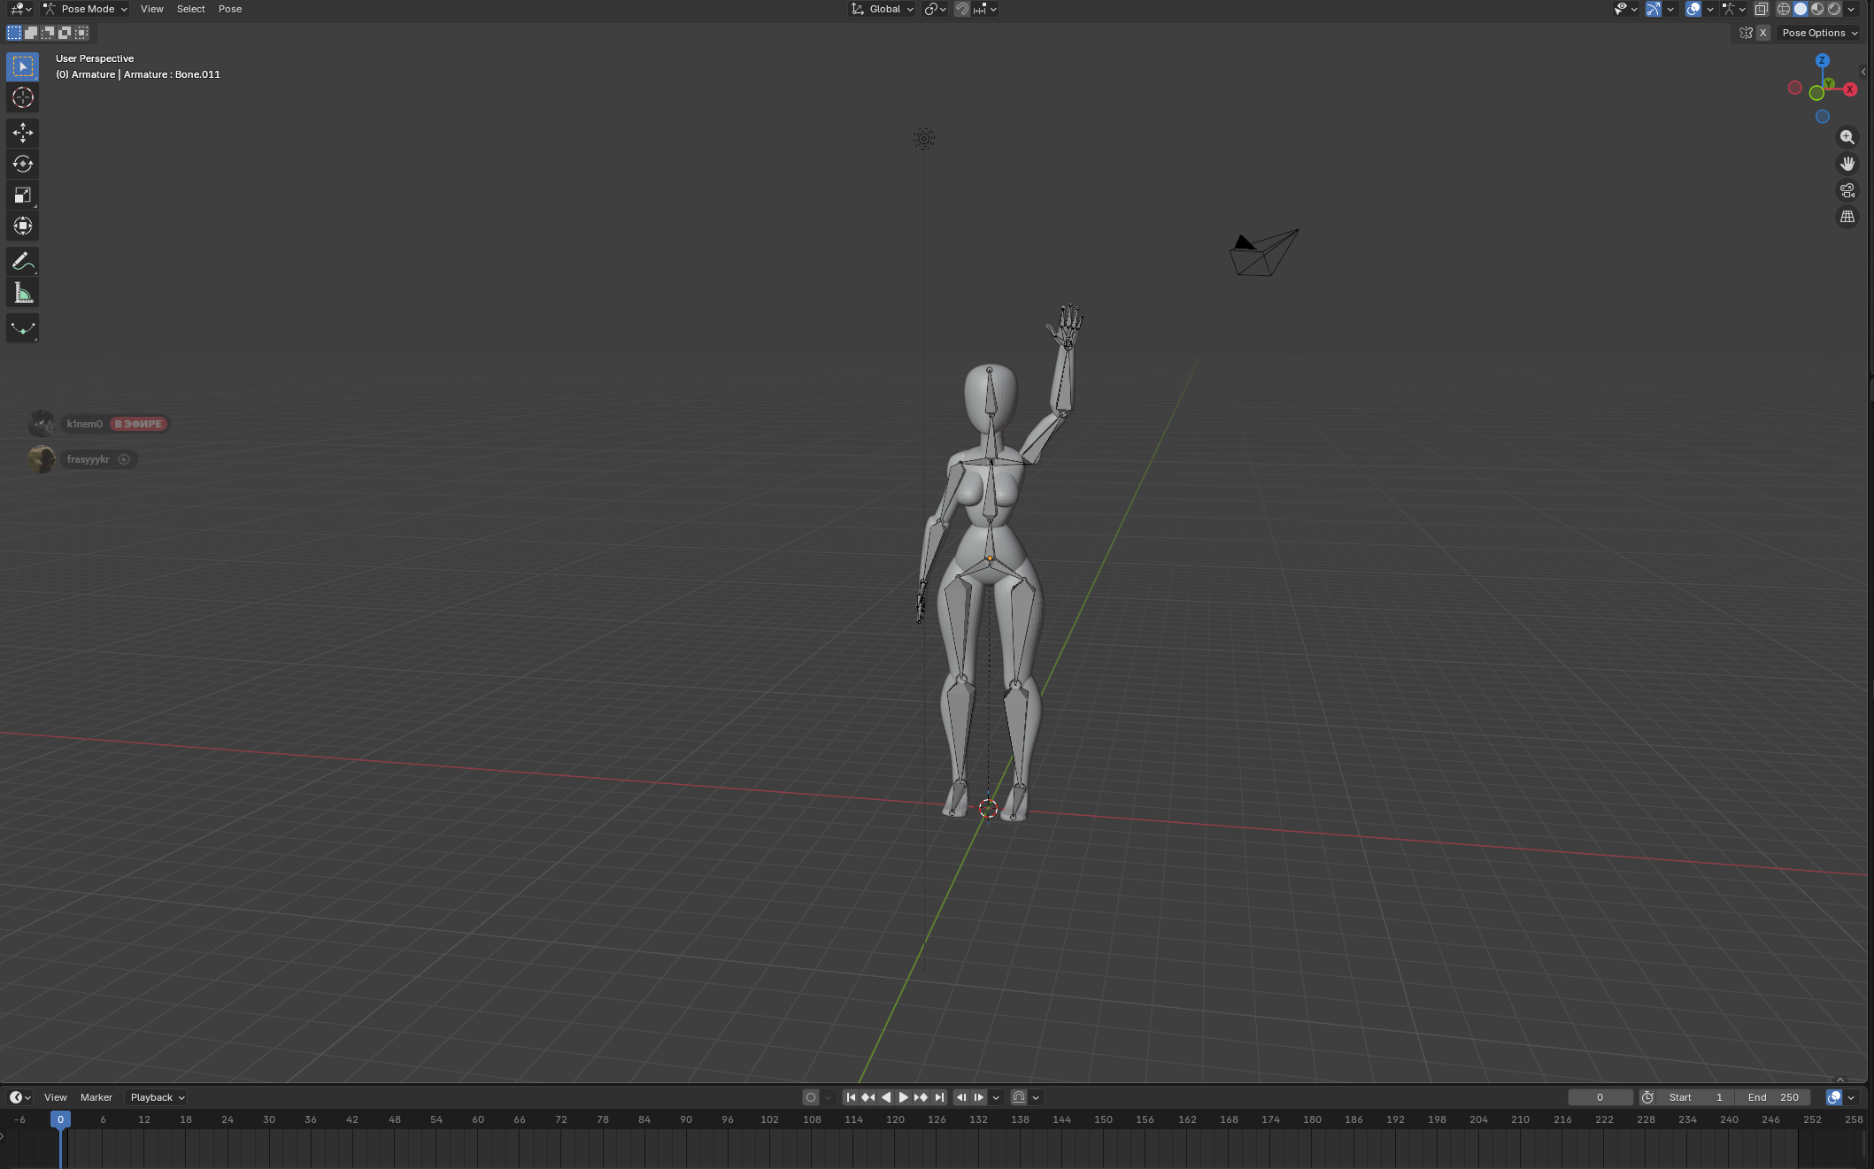Toggle auto keying record button

pos(810,1097)
